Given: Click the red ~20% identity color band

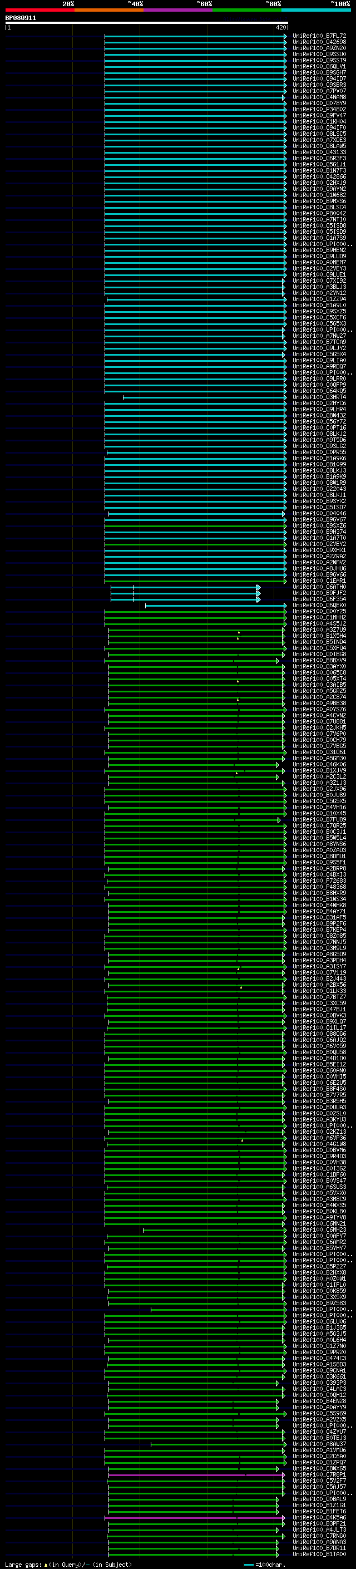Looking at the screenshot, I should (x=39, y=10).
